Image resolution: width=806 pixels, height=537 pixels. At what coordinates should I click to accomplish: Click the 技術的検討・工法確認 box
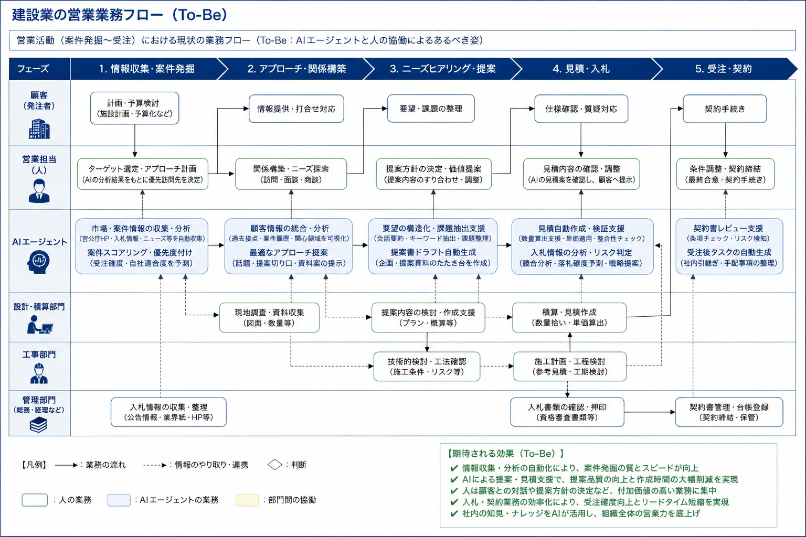[427, 366]
